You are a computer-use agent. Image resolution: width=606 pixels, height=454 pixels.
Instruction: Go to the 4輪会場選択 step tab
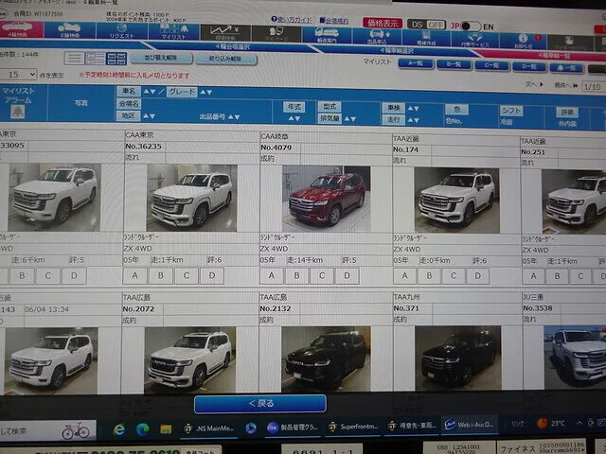pos(233,46)
